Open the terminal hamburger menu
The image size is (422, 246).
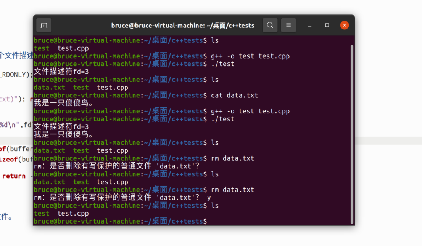pyautogui.click(x=288, y=25)
